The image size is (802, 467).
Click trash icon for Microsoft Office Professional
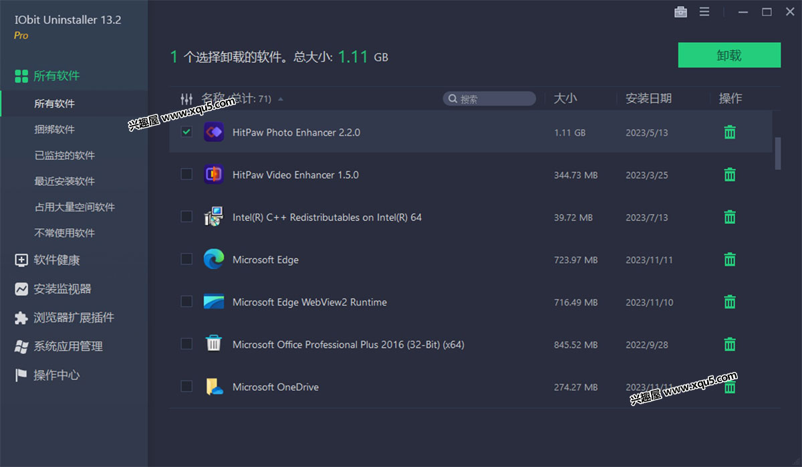click(x=730, y=344)
